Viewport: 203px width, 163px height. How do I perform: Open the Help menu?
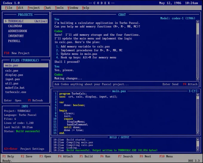(85, 8)
